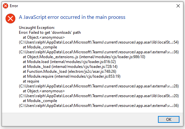
Task: Click the heading 'A JavaScript error occurred in the main process'
Action: tap(72, 17)
